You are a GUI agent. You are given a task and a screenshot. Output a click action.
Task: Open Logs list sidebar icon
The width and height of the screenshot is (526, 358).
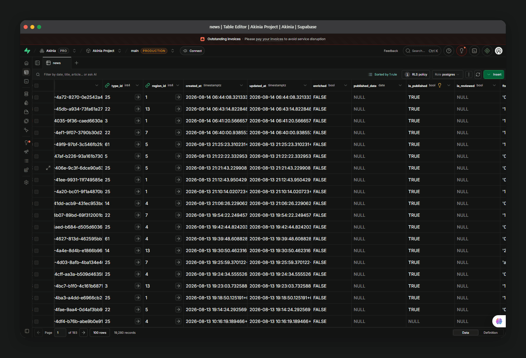point(26,161)
